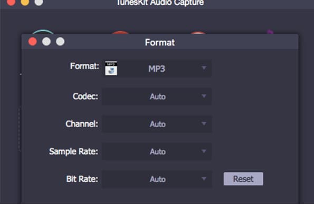
Task: Open the Bit Rate dropdown set to Auto
Action: (x=157, y=179)
